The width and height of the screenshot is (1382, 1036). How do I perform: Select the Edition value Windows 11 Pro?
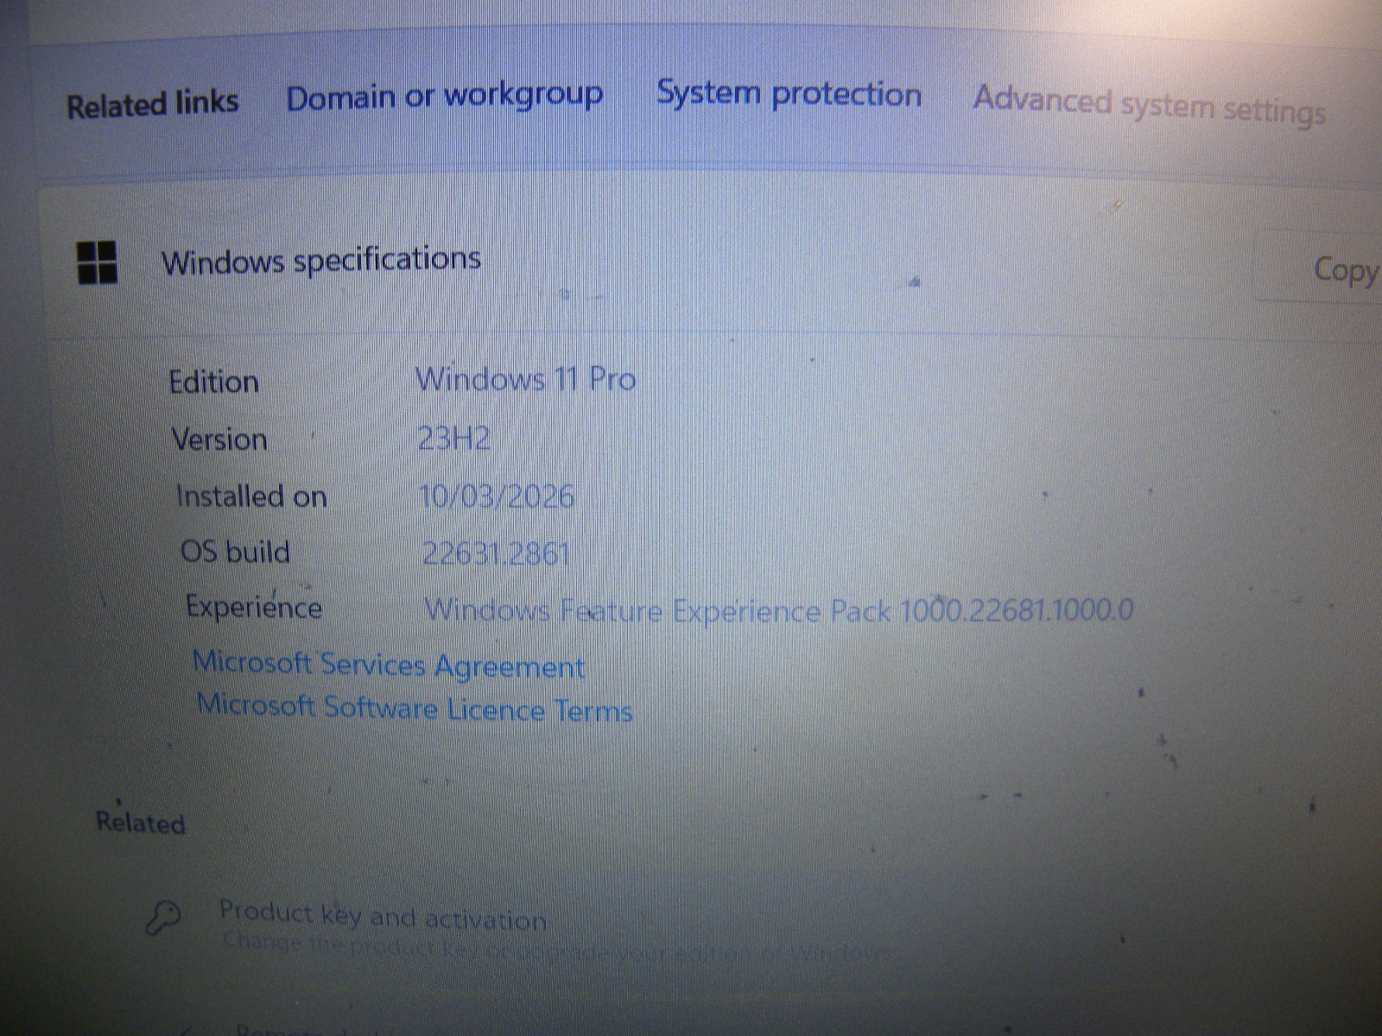(x=526, y=379)
